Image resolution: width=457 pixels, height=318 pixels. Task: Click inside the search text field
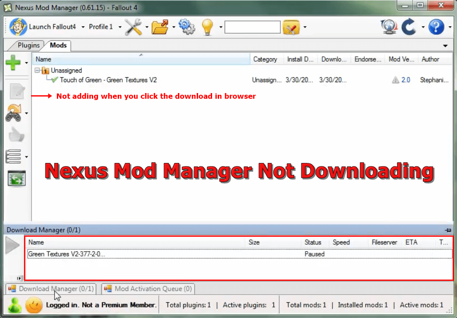tap(252, 27)
